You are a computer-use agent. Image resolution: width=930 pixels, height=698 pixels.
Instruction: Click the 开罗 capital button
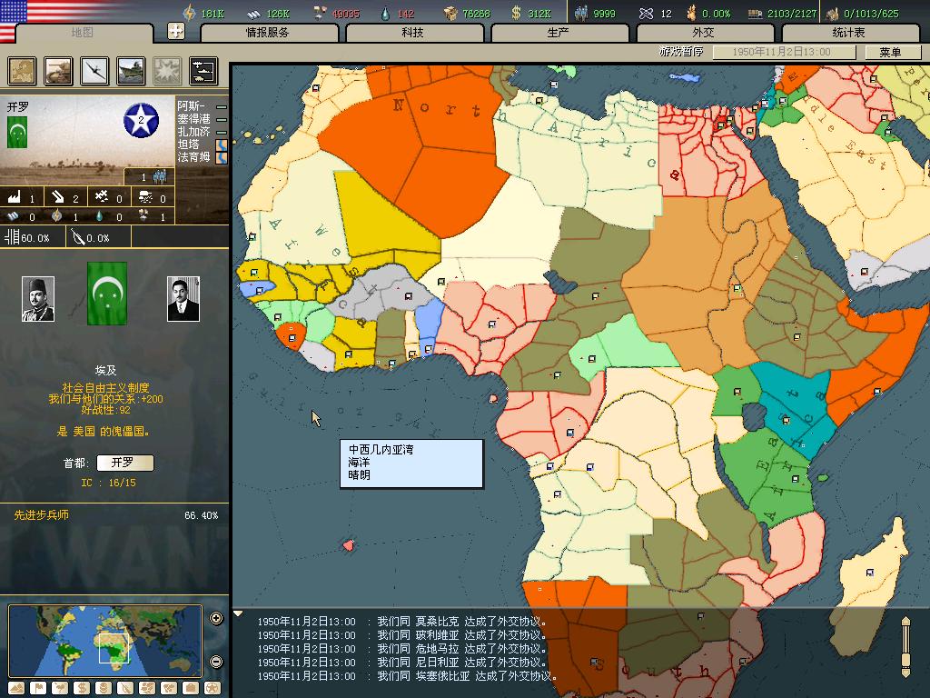point(124,463)
